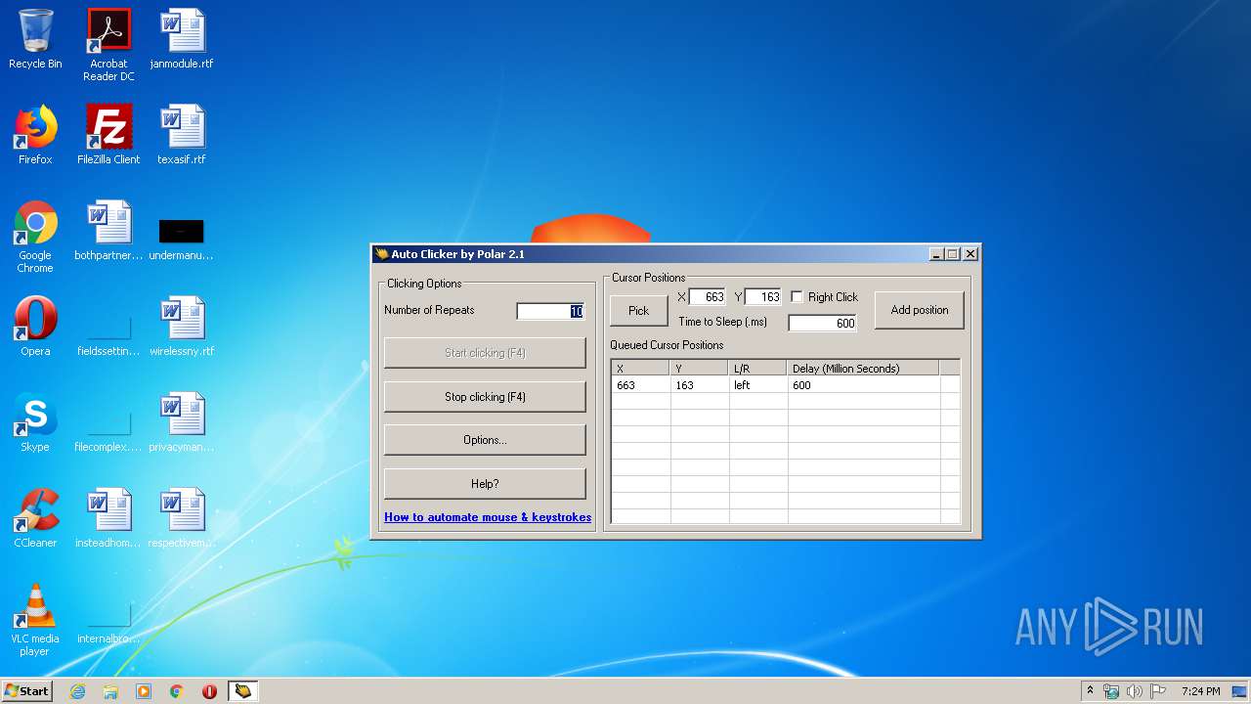Viewport: 1251px width, 704px height.
Task: Click the Add position button
Action: coord(919,310)
